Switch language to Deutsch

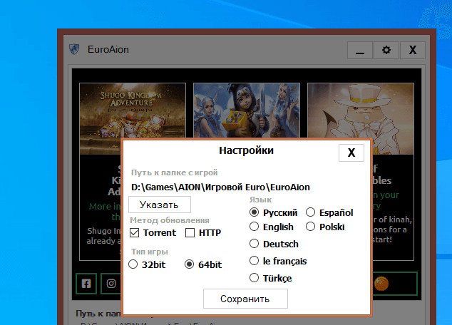[255, 244]
